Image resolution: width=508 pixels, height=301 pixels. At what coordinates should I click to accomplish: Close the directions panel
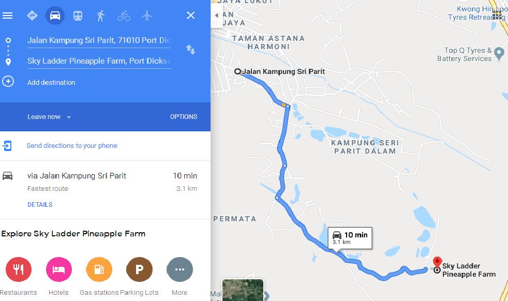190,15
